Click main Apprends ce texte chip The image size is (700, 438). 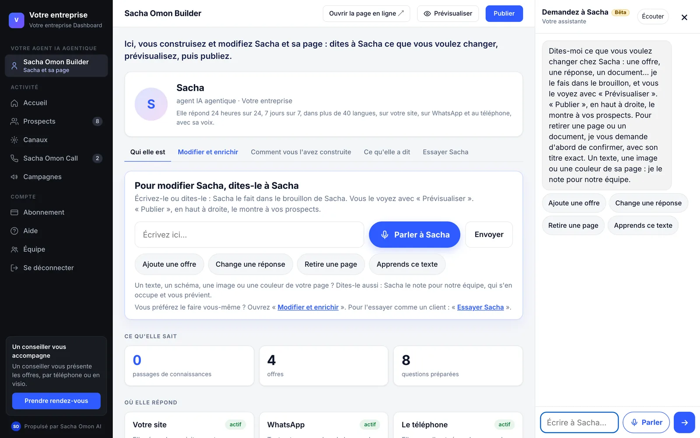click(x=407, y=264)
